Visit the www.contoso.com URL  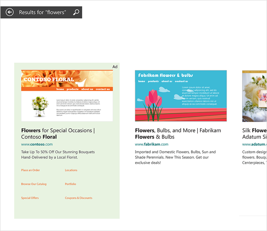(37, 144)
